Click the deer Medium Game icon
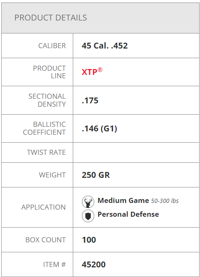 88,202
